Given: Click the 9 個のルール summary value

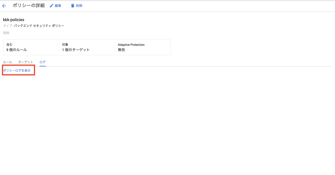Looking at the screenshot, I should [17, 50].
